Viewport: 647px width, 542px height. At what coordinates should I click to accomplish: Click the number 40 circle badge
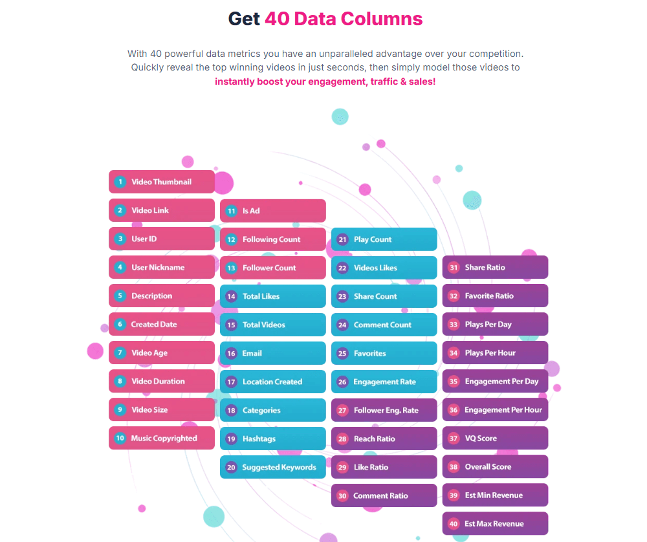[x=454, y=524]
